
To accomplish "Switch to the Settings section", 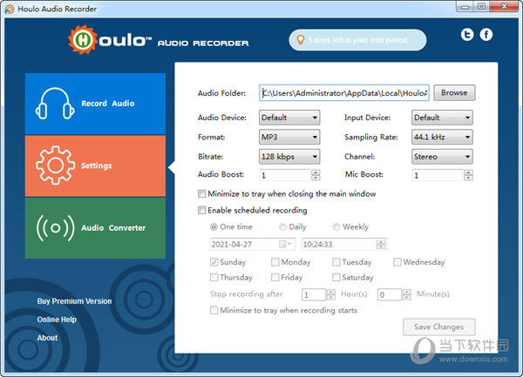I will [x=95, y=165].
